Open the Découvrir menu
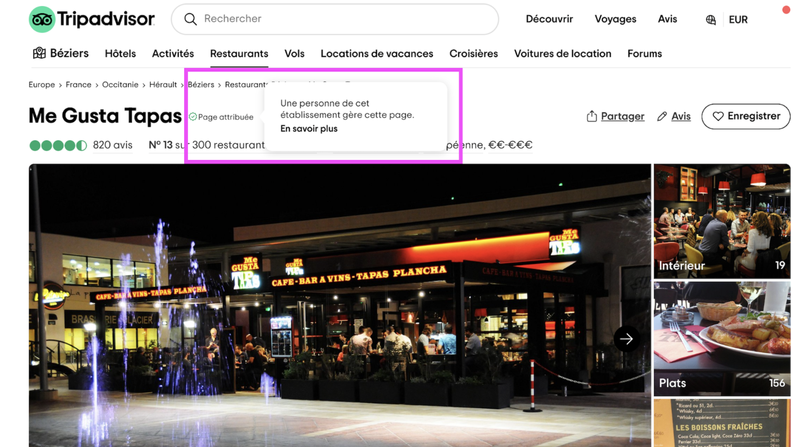Screen dimensions: 805x447 coord(549,19)
